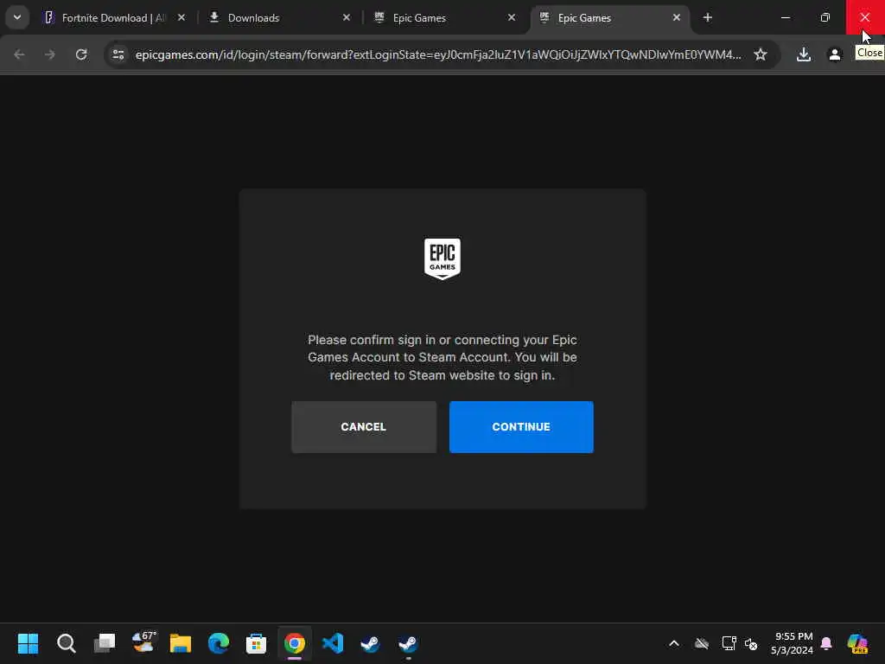Open File Explorer from the taskbar
This screenshot has width=885, height=664.
(181, 643)
